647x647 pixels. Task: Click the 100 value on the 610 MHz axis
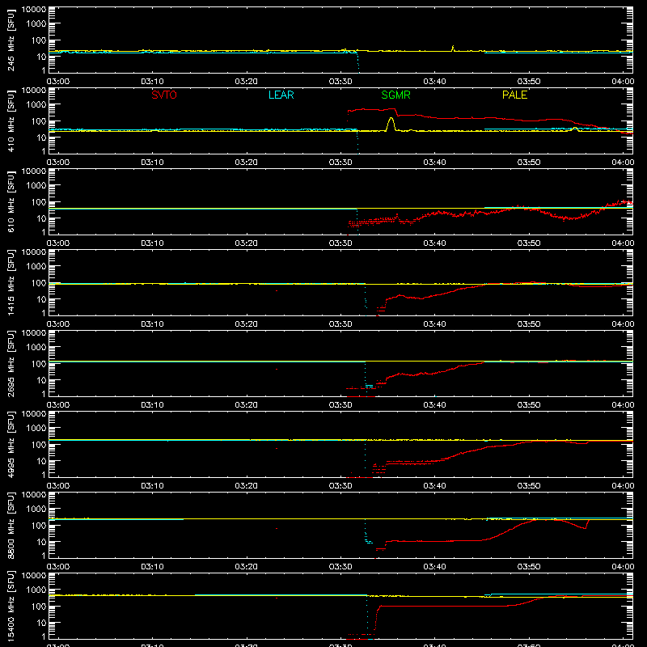pyautogui.click(x=39, y=202)
